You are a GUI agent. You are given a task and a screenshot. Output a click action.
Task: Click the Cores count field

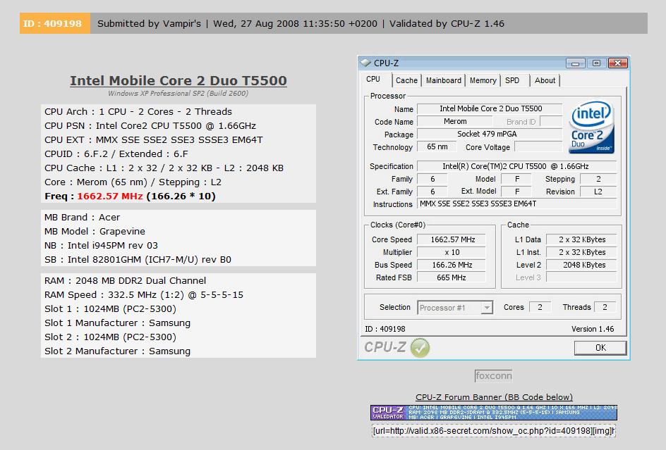540,307
